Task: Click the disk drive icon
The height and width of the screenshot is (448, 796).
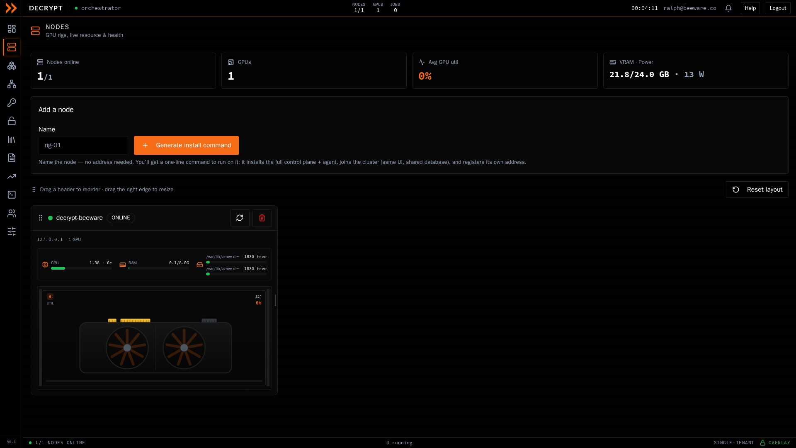Action: [x=200, y=265]
